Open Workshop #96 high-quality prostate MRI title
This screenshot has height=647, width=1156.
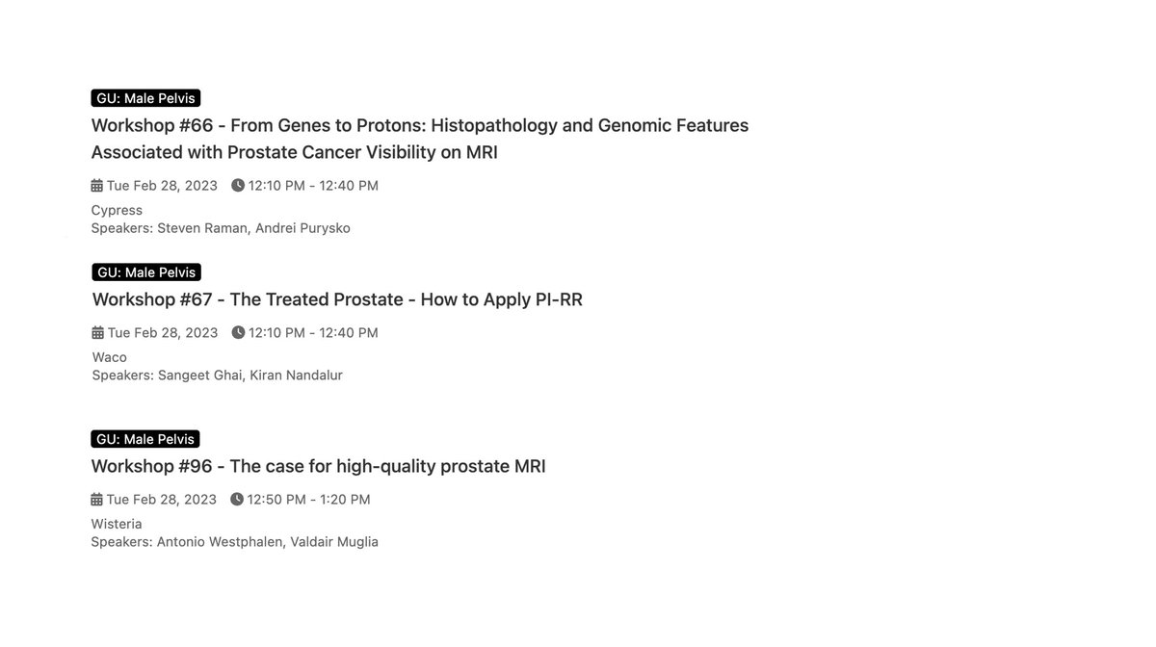click(318, 467)
